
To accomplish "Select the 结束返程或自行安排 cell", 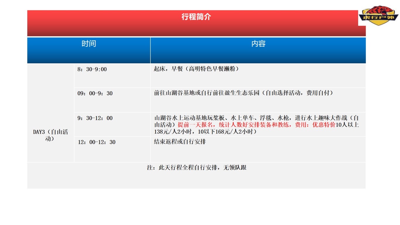I will click(x=258, y=149).
